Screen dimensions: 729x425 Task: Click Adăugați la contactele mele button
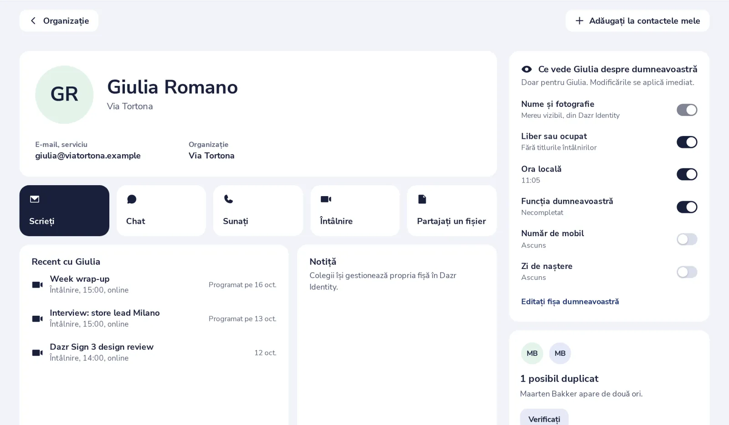(x=637, y=21)
